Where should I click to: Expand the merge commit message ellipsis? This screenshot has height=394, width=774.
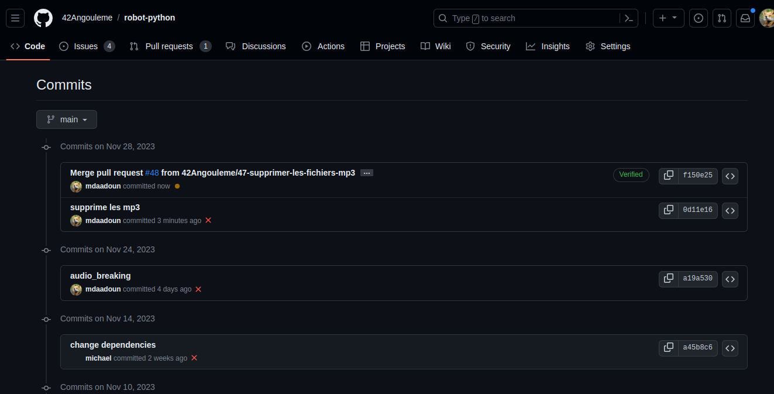[367, 173]
